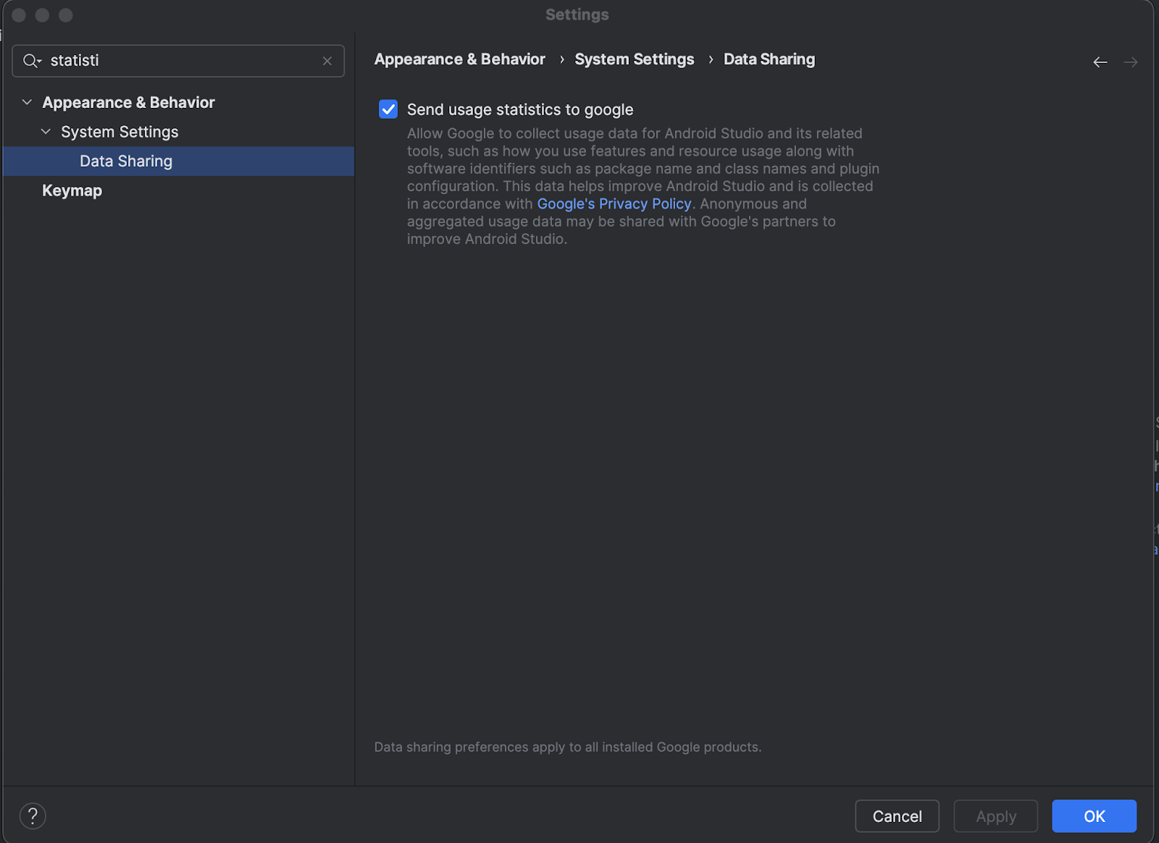The image size is (1159, 843).
Task: Confirm settings with the OK button
Action: (1094, 815)
